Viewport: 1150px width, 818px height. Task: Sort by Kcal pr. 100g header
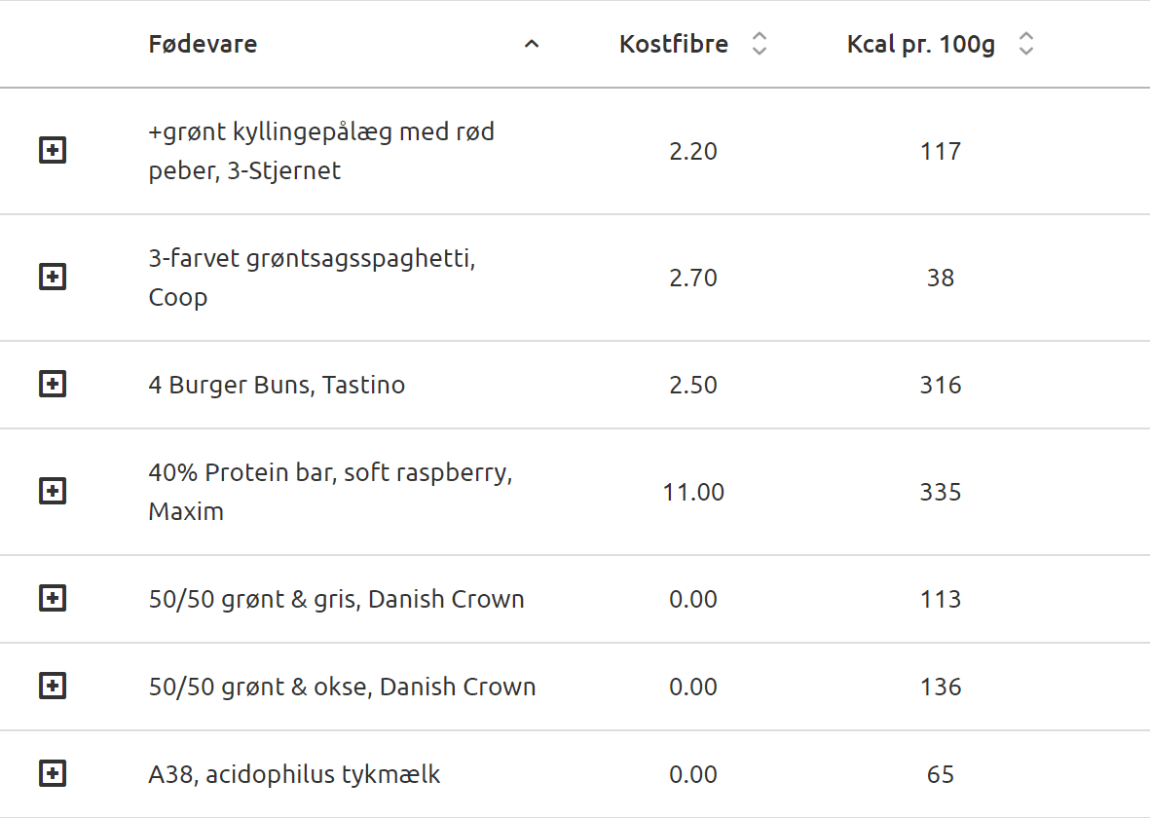pos(921,44)
